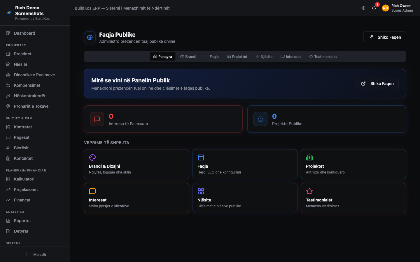Image resolution: width=420 pixels, height=262 pixels.
Task: Open Kompensimet from the sidebar
Action: click(35, 85)
